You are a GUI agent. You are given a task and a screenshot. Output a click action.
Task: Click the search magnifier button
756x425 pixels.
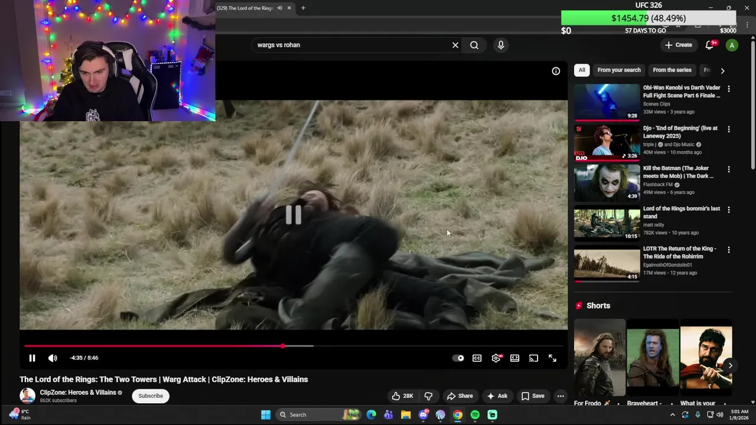(x=474, y=45)
